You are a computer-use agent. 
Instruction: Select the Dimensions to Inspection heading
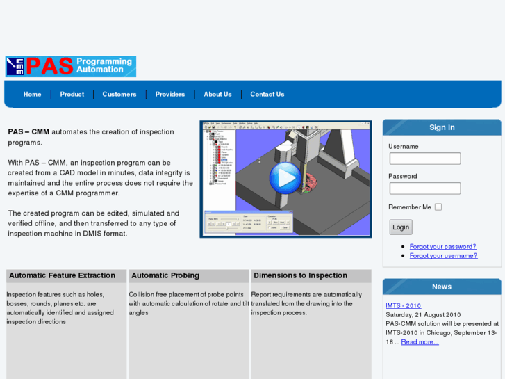301,275
